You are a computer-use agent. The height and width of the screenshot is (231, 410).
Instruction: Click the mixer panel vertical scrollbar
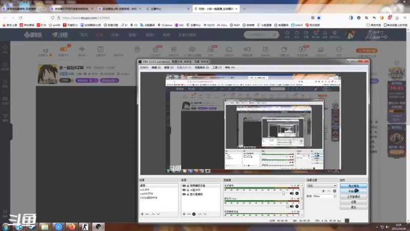click(302, 200)
